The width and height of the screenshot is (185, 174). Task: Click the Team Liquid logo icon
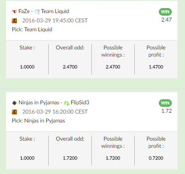(37, 11)
